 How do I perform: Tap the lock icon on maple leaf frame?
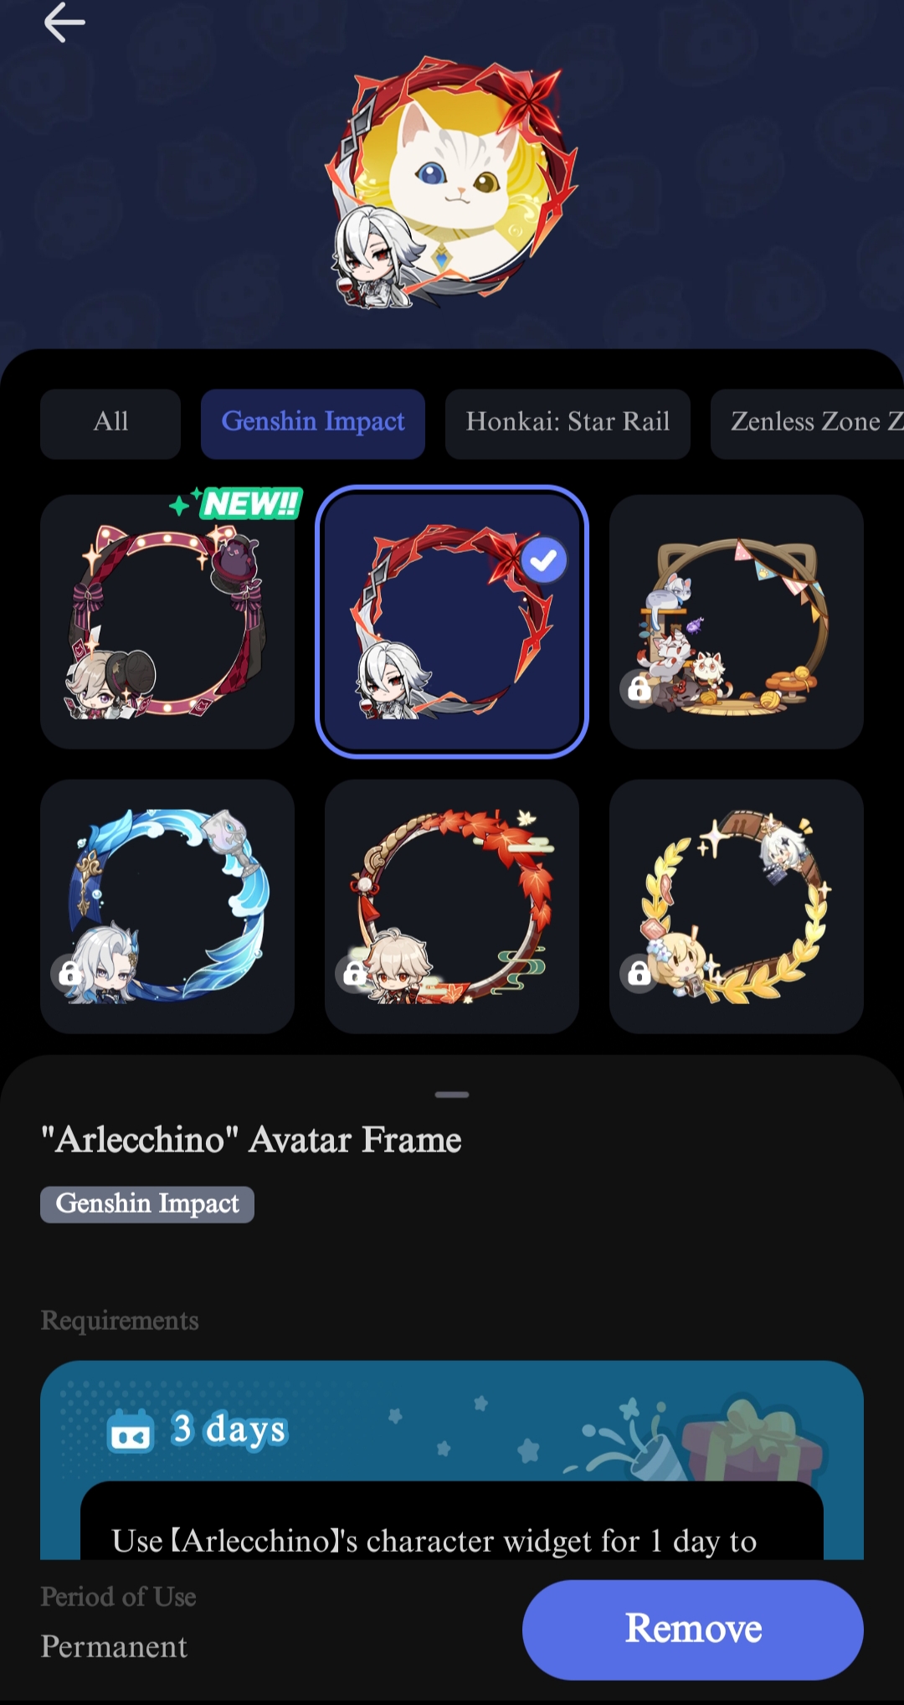click(x=354, y=973)
